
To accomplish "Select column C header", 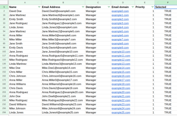I will point(98,2).
